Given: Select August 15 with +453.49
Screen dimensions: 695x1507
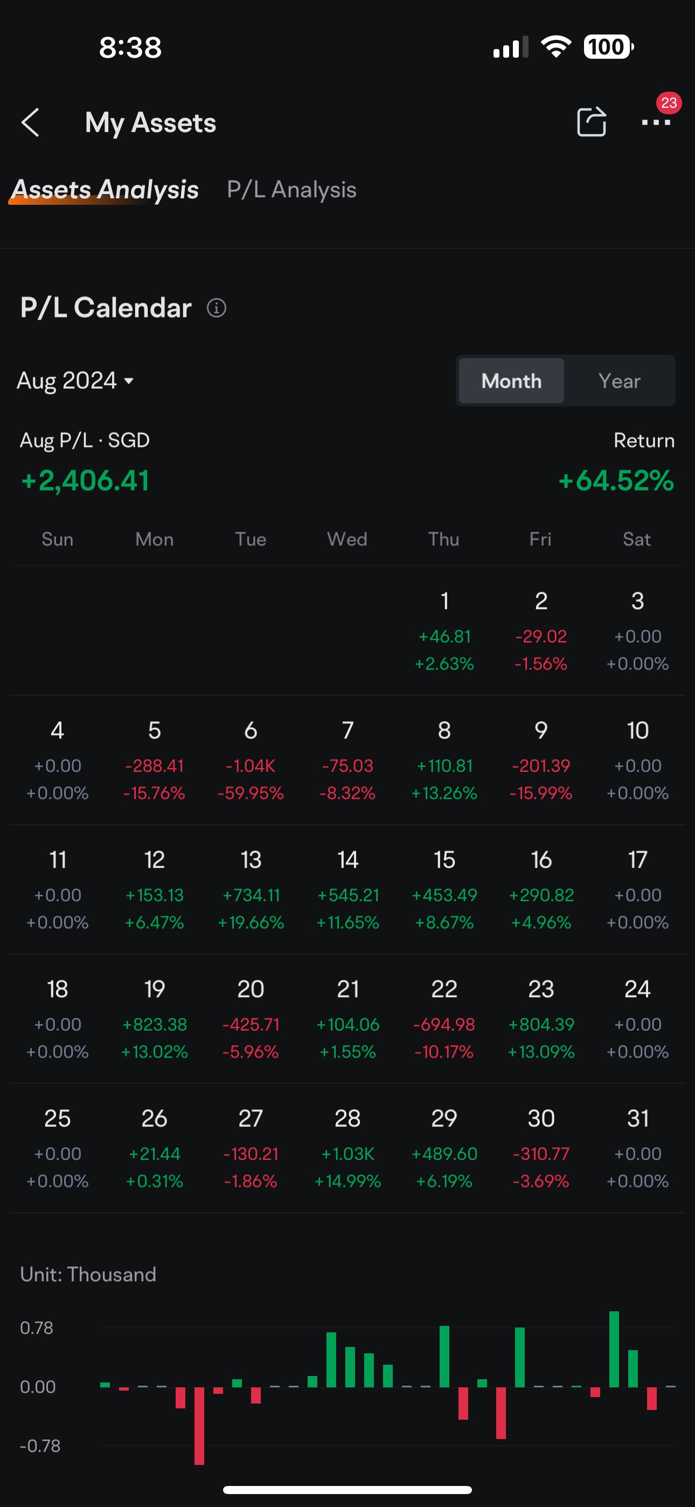Looking at the screenshot, I should tap(444, 890).
